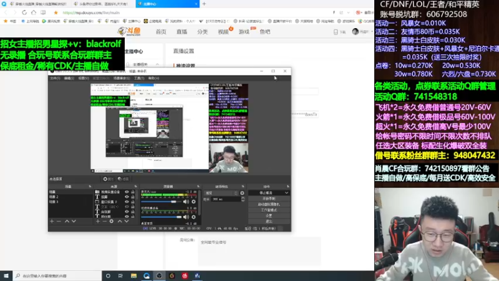Toggle visibility of the second source row
The width and height of the screenshot is (499, 281).
127,197
